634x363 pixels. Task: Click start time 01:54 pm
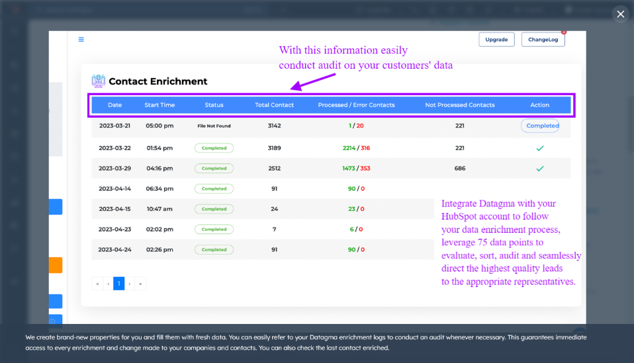[159, 148]
